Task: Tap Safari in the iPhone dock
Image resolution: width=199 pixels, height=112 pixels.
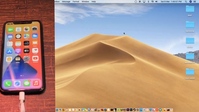Action: (17, 84)
